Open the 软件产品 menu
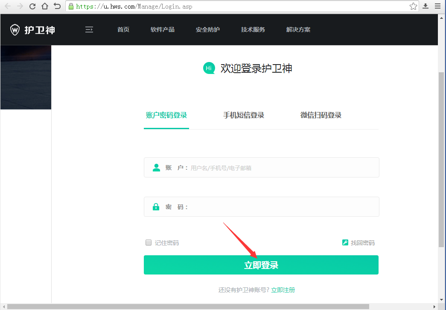The height and width of the screenshot is (310, 446). (x=163, y=30)
